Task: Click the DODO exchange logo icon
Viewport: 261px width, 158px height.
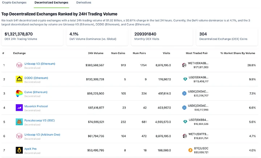Action: click(x=19, y=79)
